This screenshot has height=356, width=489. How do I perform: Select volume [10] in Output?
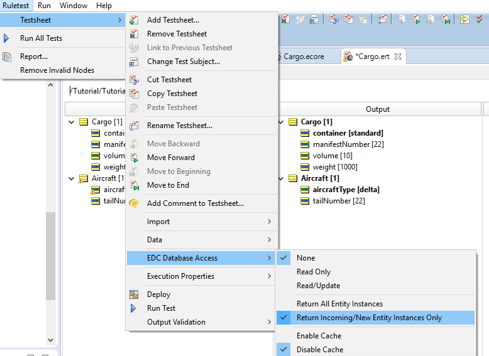[x=332, y=156]
